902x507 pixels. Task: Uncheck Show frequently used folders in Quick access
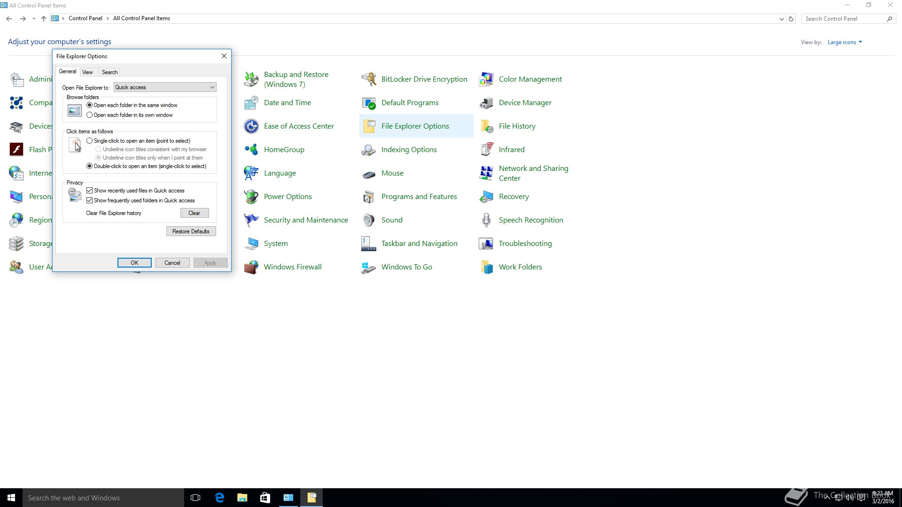(x=89, y=200)
